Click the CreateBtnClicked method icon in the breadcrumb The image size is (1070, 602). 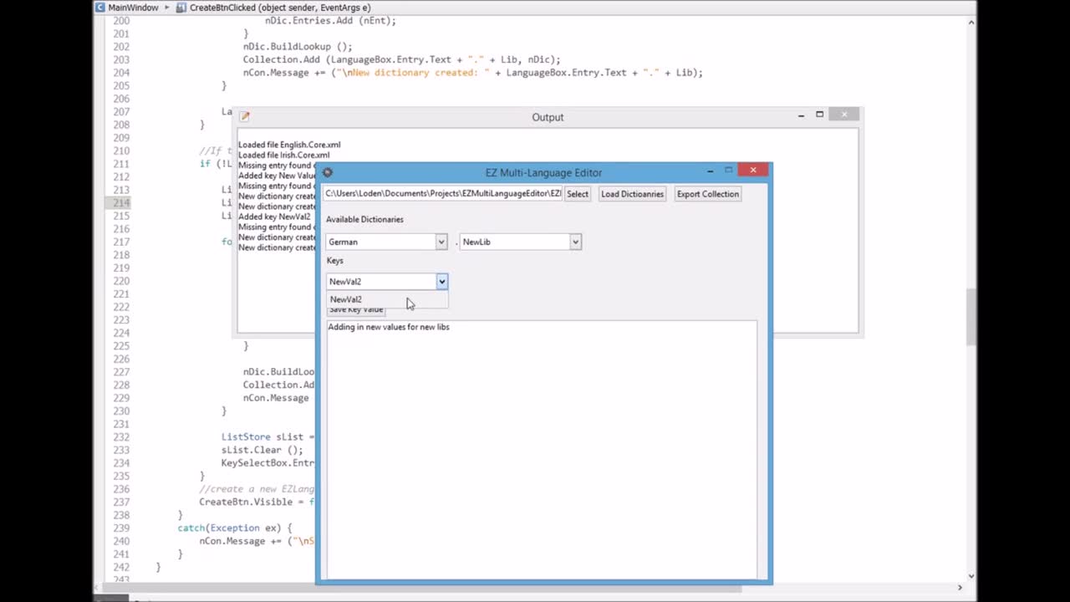click(x=181, y=7)
